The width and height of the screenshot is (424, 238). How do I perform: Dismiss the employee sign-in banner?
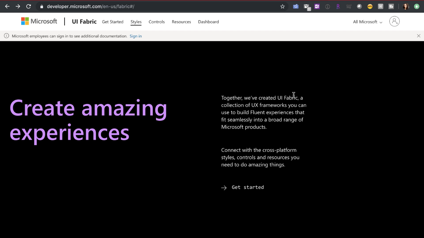click(418, 36)
